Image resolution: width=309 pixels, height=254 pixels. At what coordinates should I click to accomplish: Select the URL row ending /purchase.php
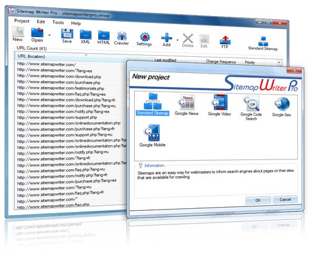(x=59, y=82)
